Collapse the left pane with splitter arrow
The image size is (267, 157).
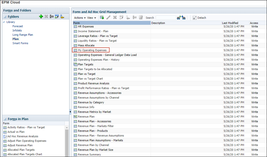(x=70, y=112)
